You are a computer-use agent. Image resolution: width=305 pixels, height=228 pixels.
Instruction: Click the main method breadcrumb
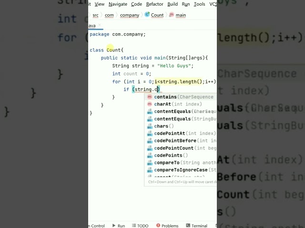tap(181, 15)
